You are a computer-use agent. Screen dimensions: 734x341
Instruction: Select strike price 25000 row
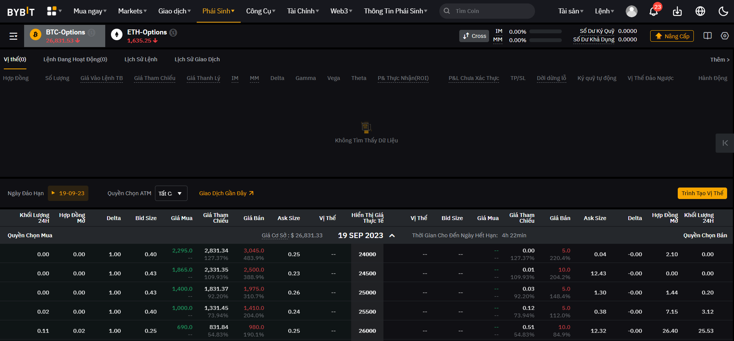coord(367,292)
